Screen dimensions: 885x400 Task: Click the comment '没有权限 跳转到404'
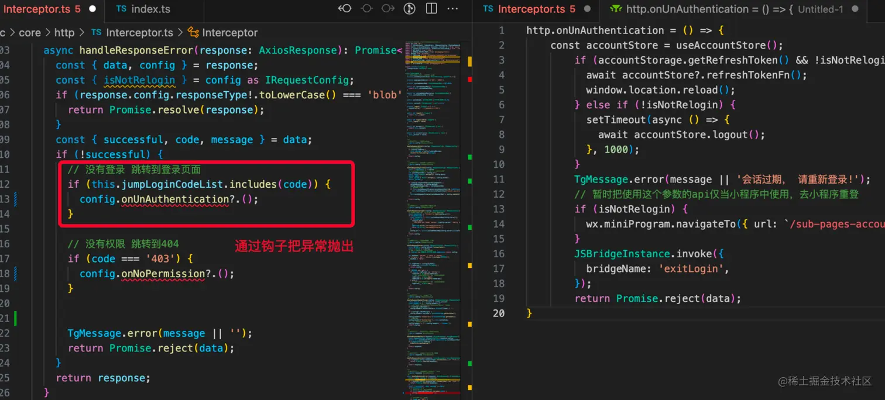[124, 244]
